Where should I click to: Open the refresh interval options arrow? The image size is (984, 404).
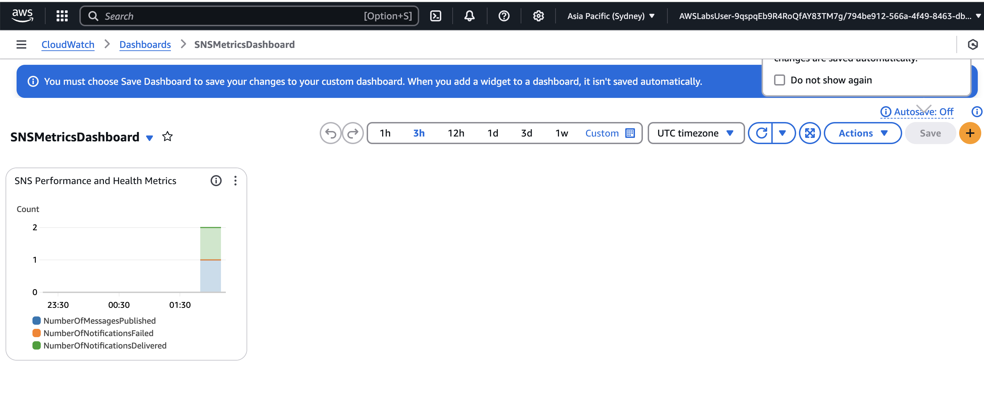(x=783, y=133)
